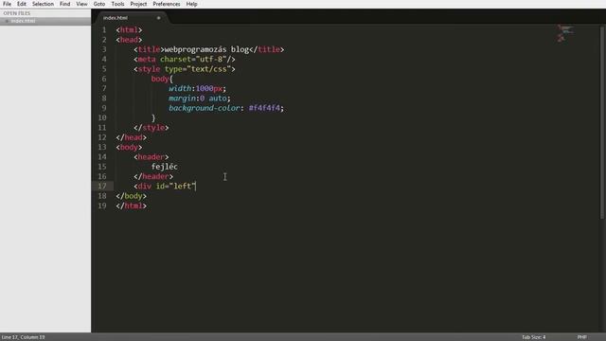Open the Tools menu
Image resolution: width=606 pixels, height=341 pixels.
click(117, 4)
